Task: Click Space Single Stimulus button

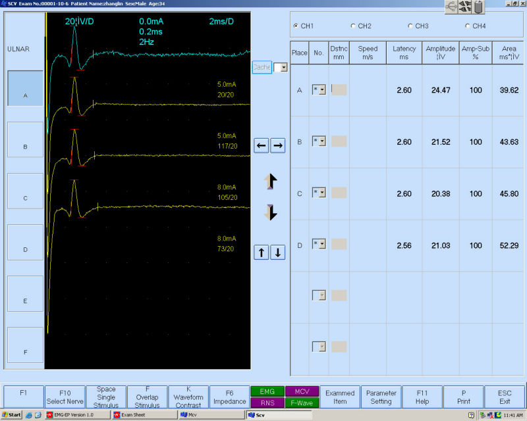Action: (106, 397)
